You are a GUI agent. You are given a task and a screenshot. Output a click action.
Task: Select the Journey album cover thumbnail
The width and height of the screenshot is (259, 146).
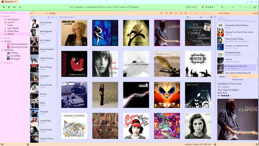pyautogui.click(x=167, y=95)
